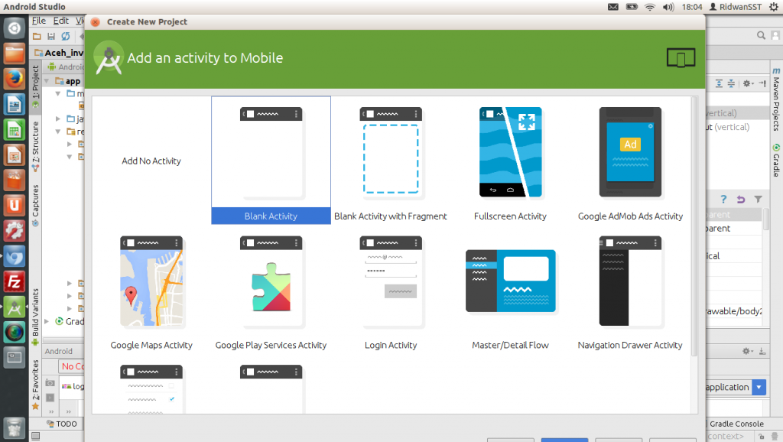Open Firefox from the Ubuntu launcher
This screenshot has height=442, width=783.
[14, 79]
